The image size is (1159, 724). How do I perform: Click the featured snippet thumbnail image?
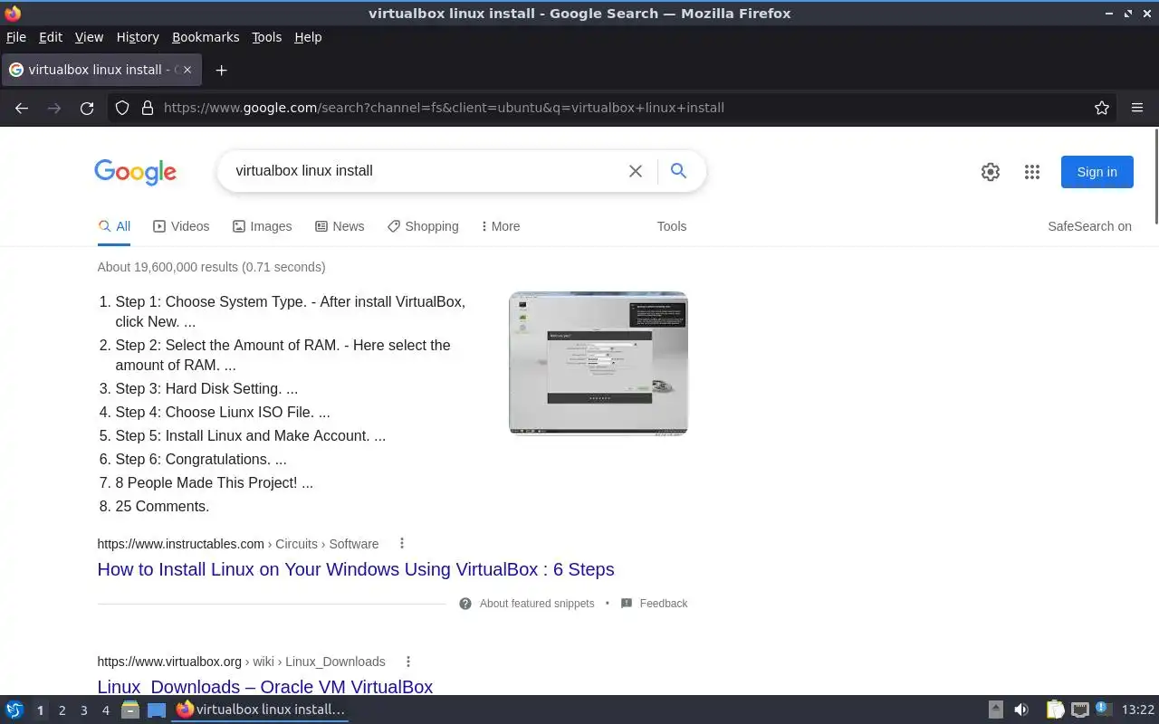[599, 363]
